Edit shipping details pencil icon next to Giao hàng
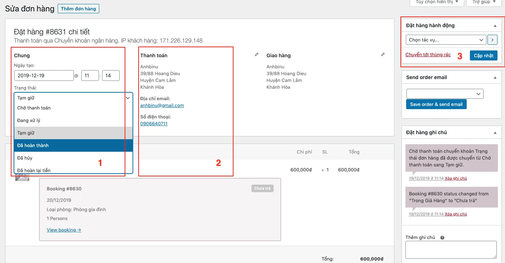 [x=383, y=55]
